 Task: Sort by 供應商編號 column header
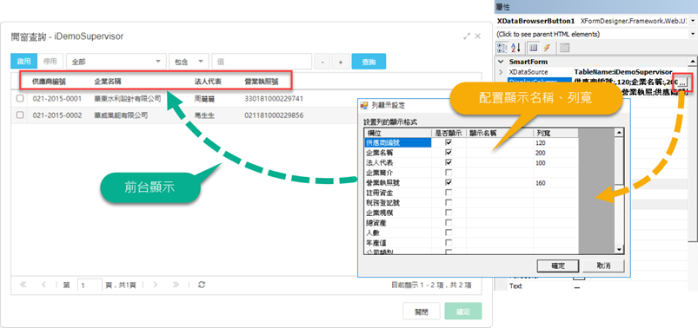point(49,82)
